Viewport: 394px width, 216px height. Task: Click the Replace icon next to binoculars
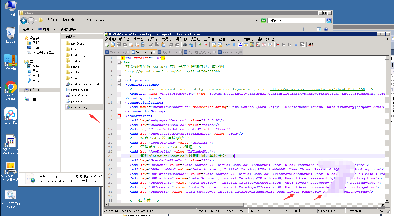(x=191, y=45)
